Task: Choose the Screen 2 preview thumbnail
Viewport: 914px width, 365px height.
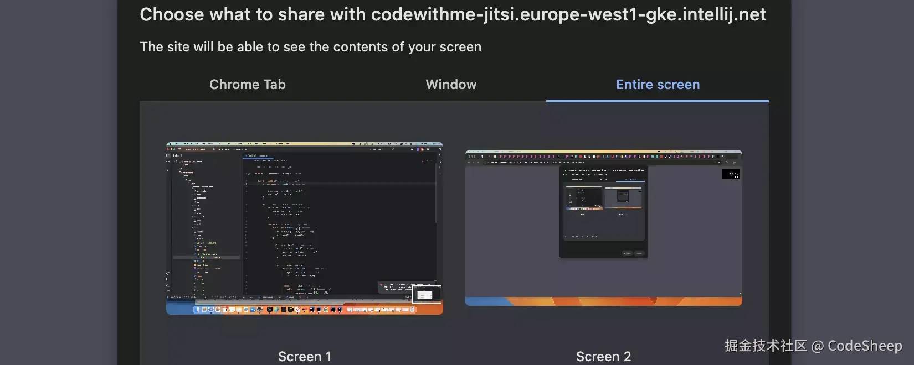Action: [x=604, y=228]
